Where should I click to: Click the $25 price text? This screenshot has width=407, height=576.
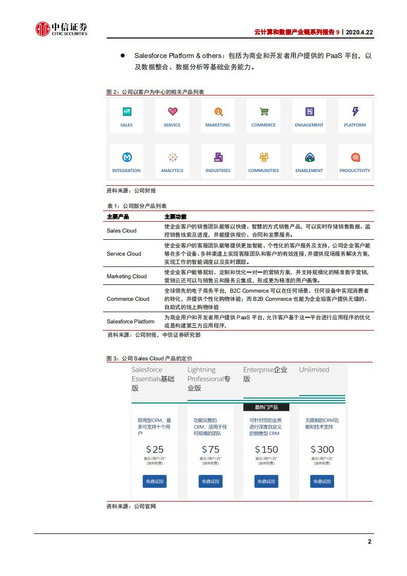pyautogui.click(x=154, y=450)
